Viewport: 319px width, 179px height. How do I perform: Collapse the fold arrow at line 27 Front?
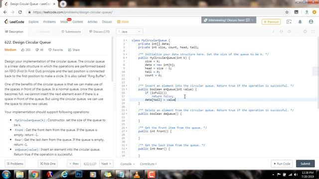click(x=127, y=131)
